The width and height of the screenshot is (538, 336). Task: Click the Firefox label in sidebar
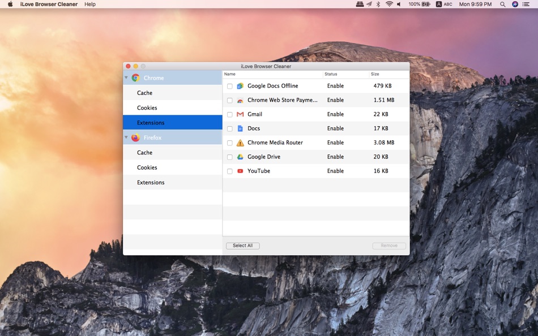pos(152,137)
